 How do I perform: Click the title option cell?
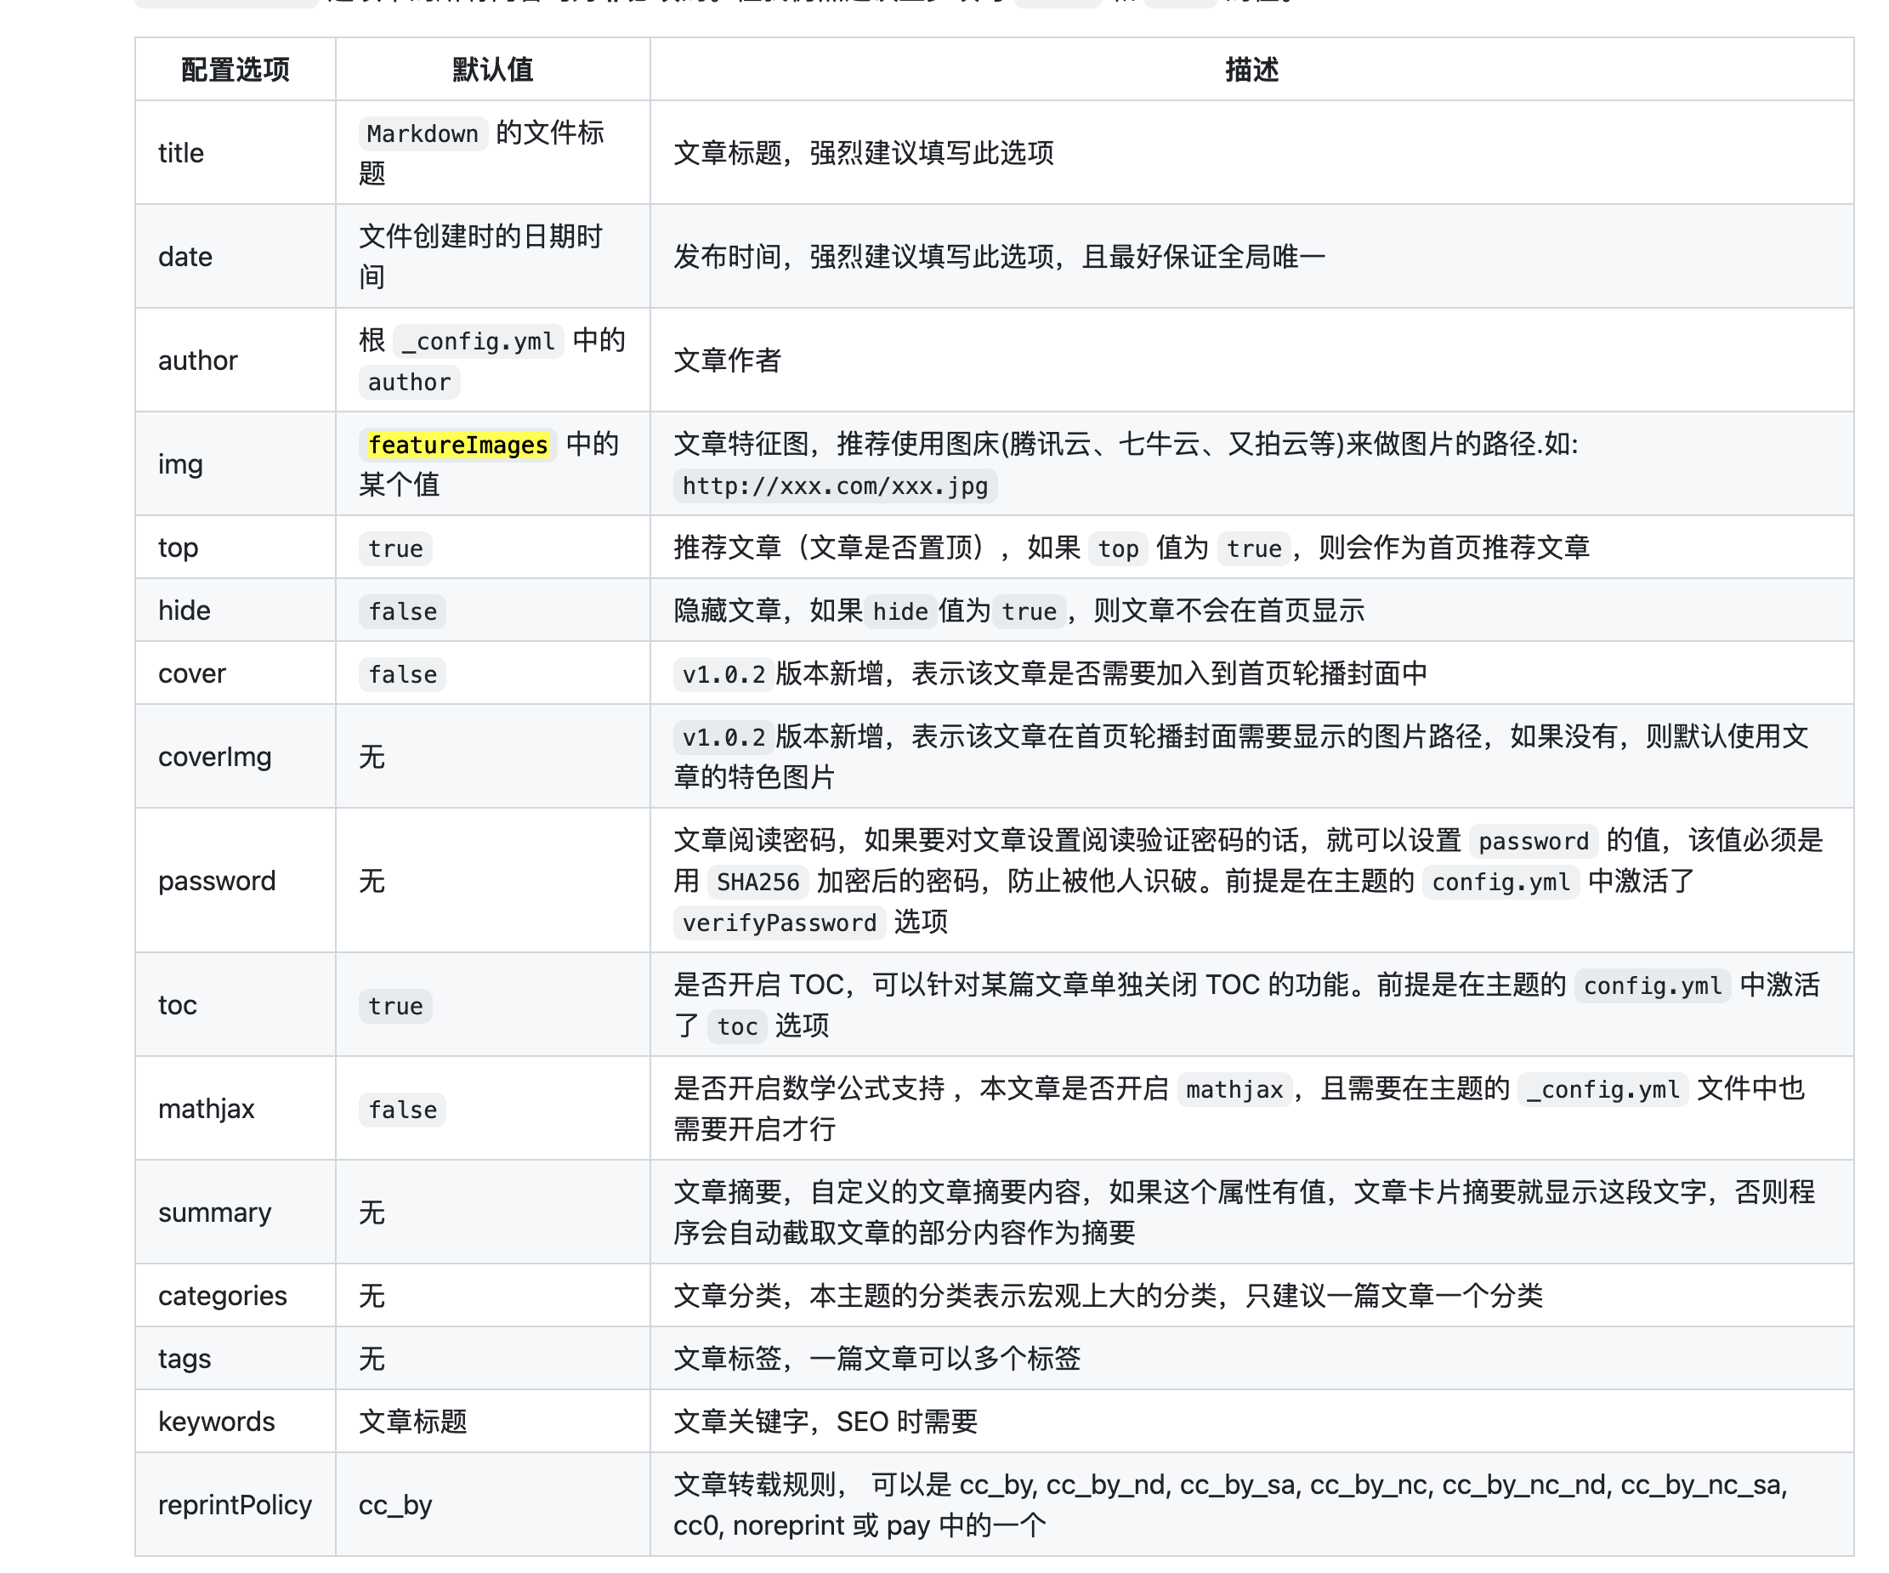[x=181, y=153]
